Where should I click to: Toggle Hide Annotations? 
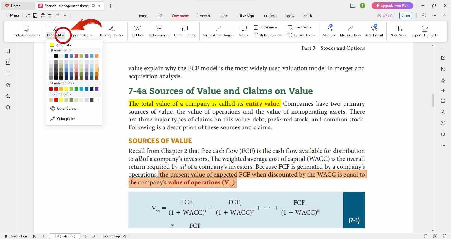tap(26, 31)
